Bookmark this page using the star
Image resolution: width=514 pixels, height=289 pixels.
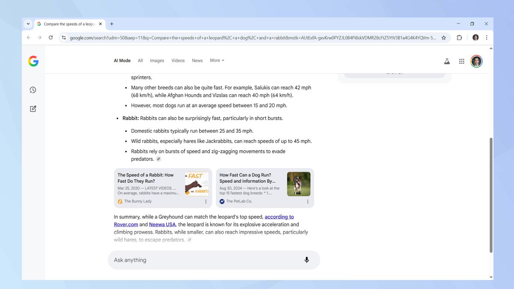coord(444,38)
